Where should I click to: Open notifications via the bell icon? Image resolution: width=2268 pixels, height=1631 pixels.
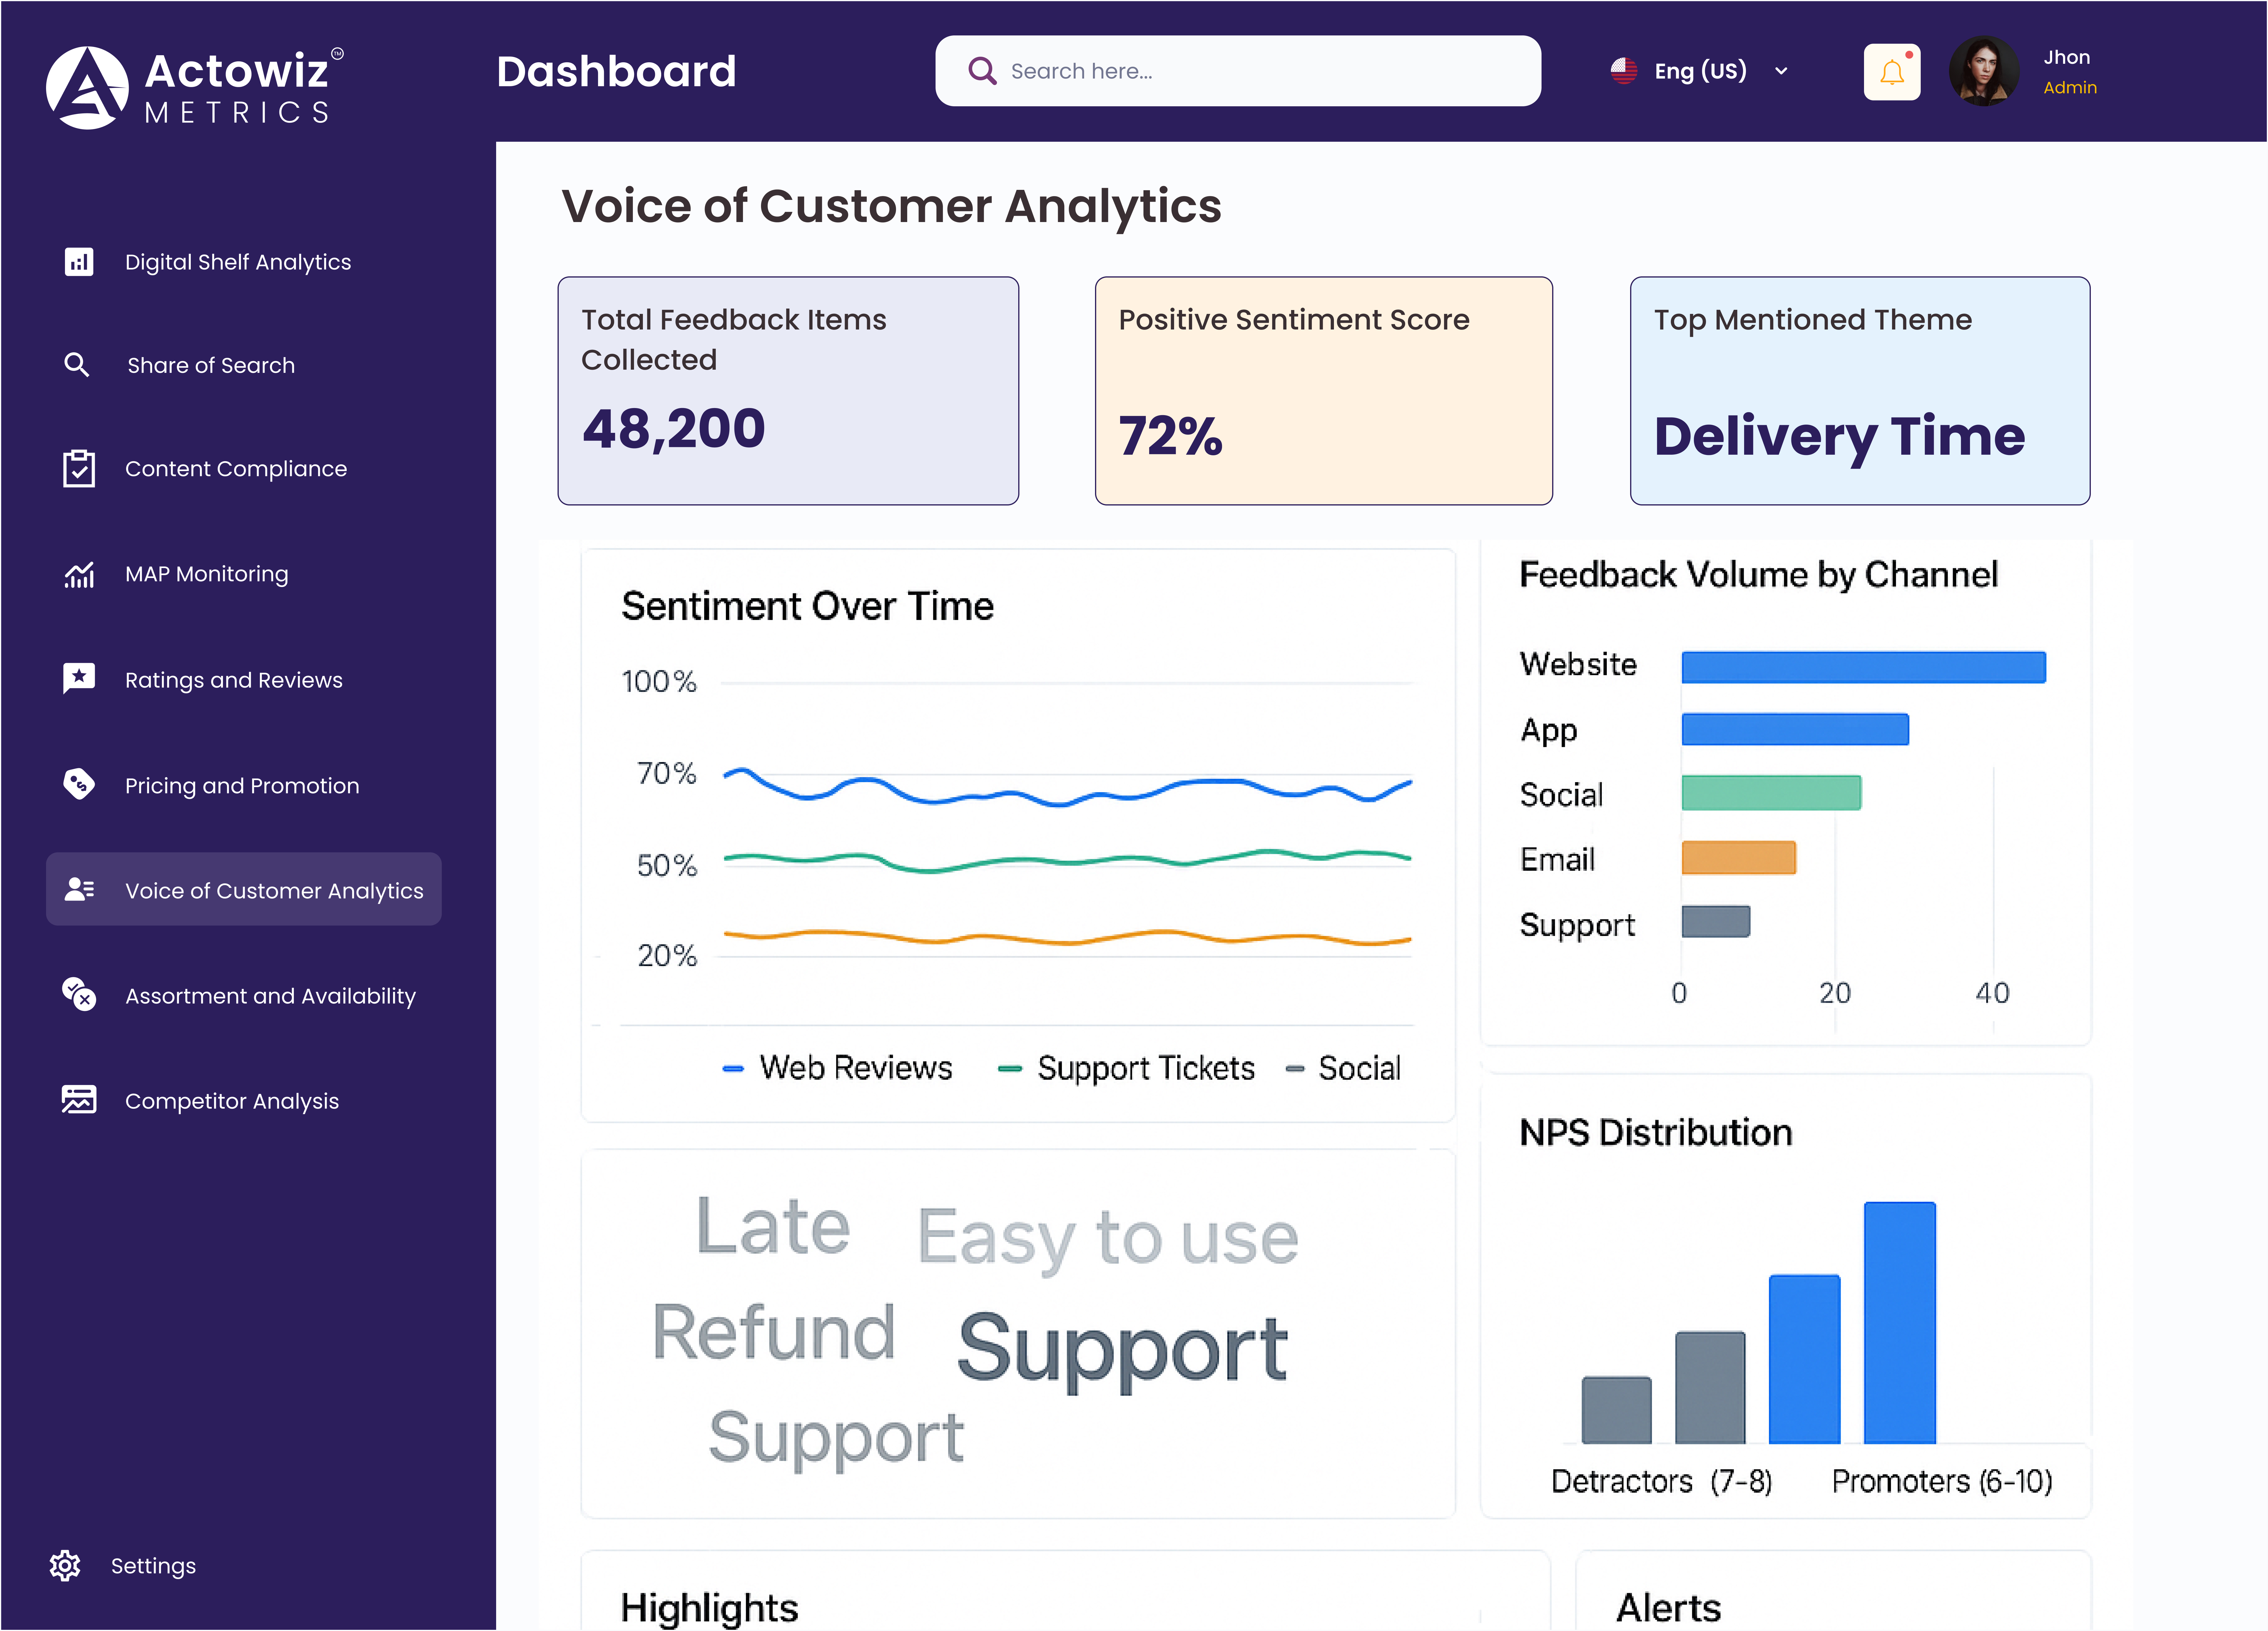[1892, 72]
